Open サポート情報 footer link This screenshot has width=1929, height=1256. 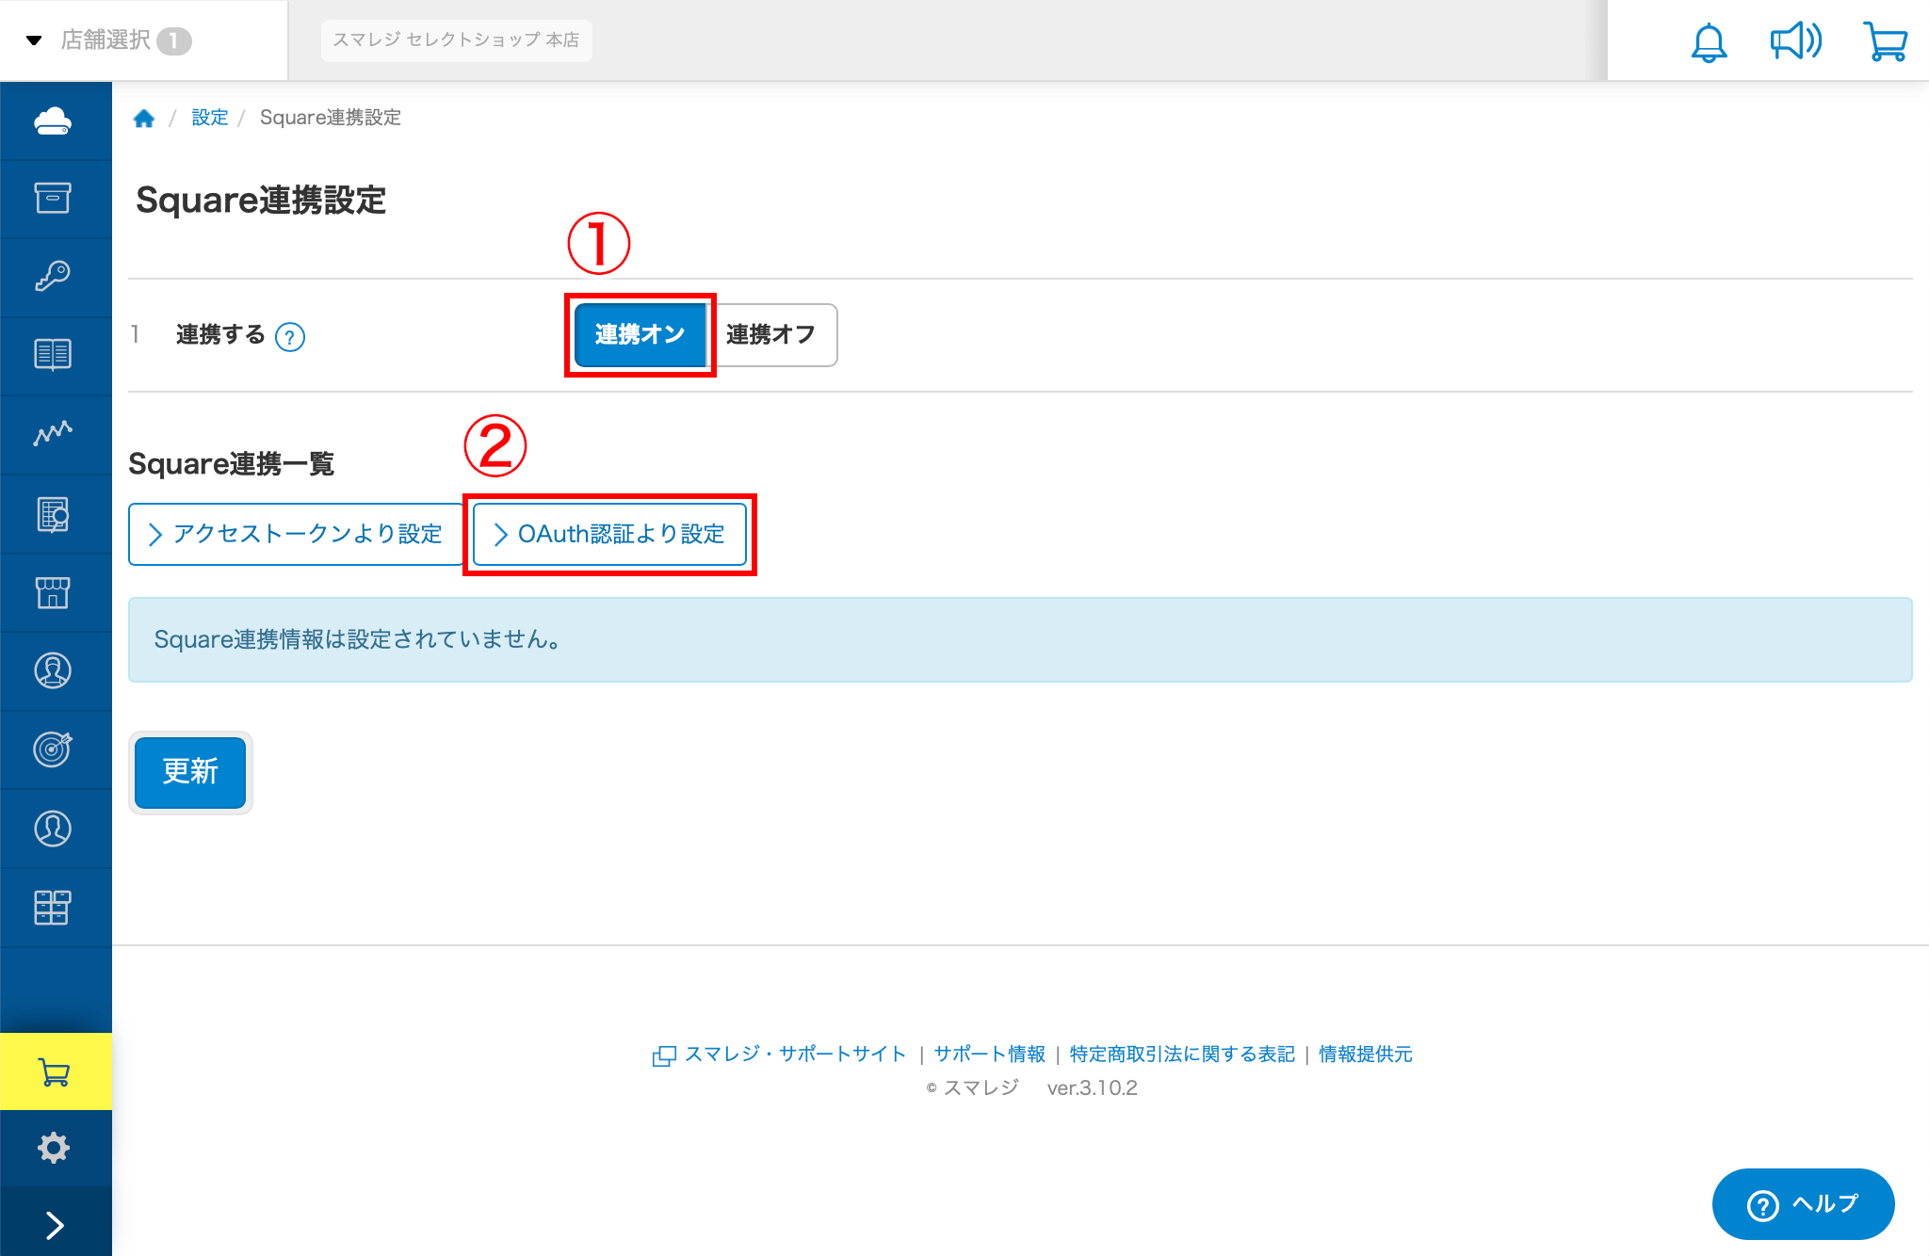[990, 1055]
